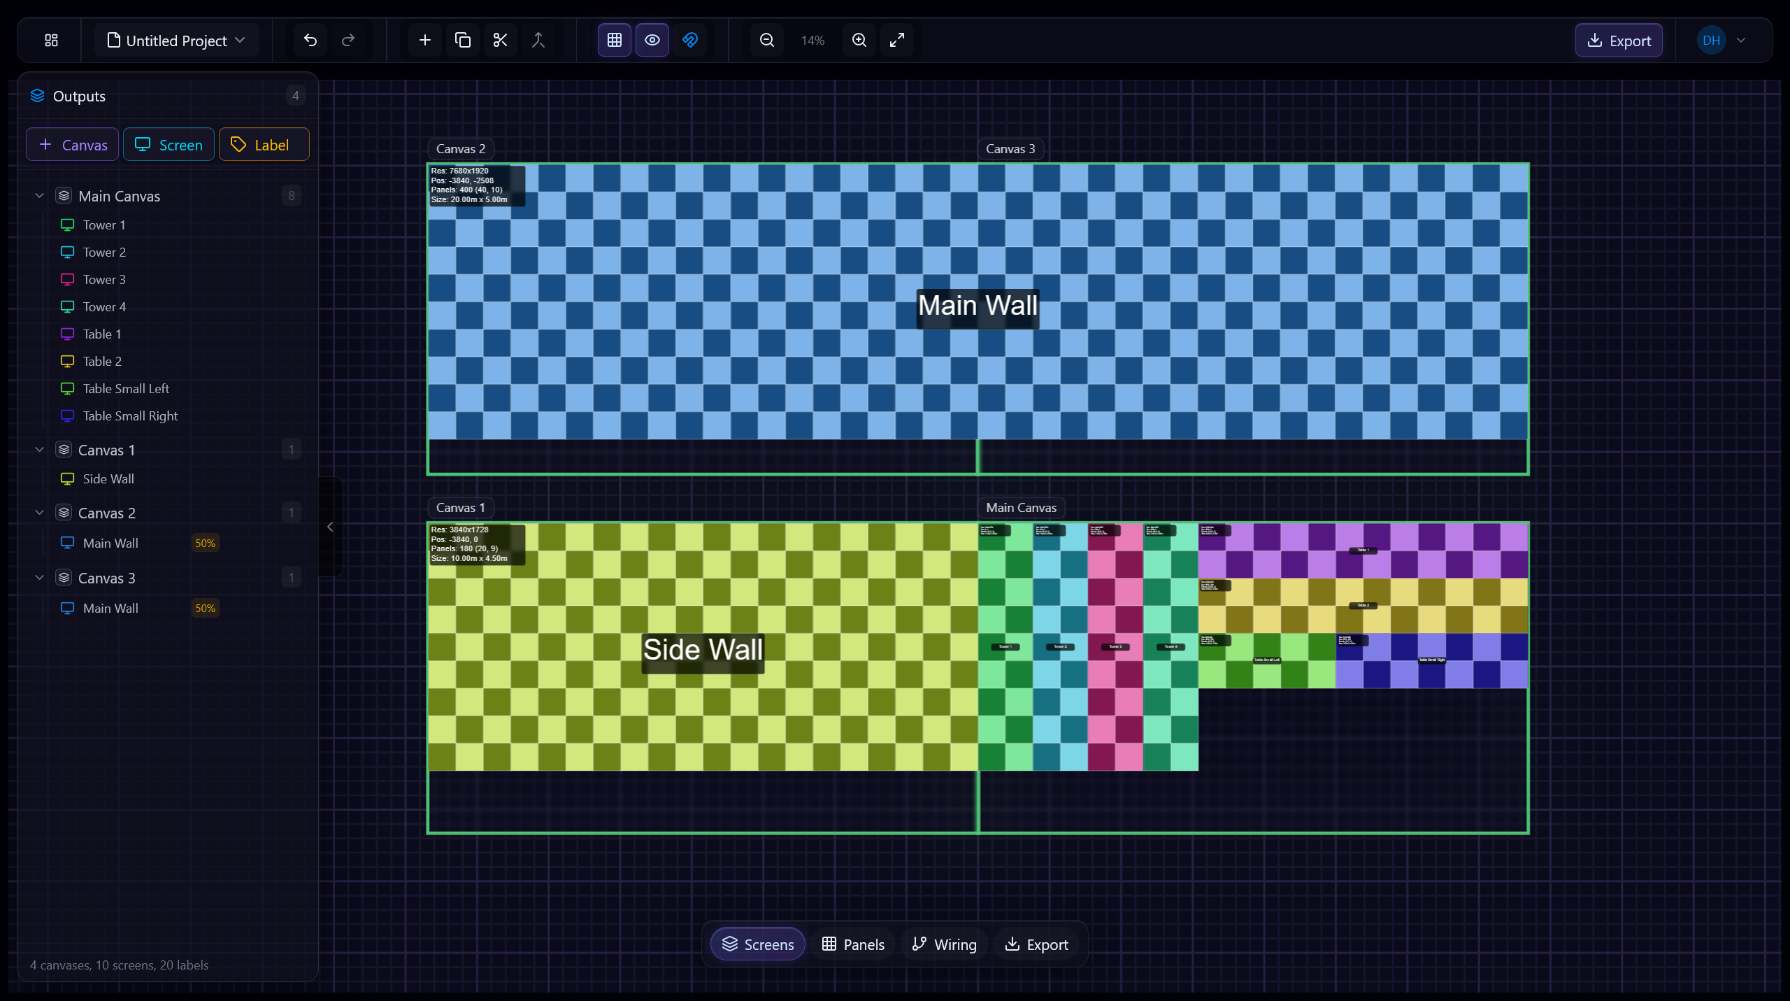The image size is (1790, 1001).
Task: Click the fit-to-screen expand icon
Action: [x=896, y=40]
